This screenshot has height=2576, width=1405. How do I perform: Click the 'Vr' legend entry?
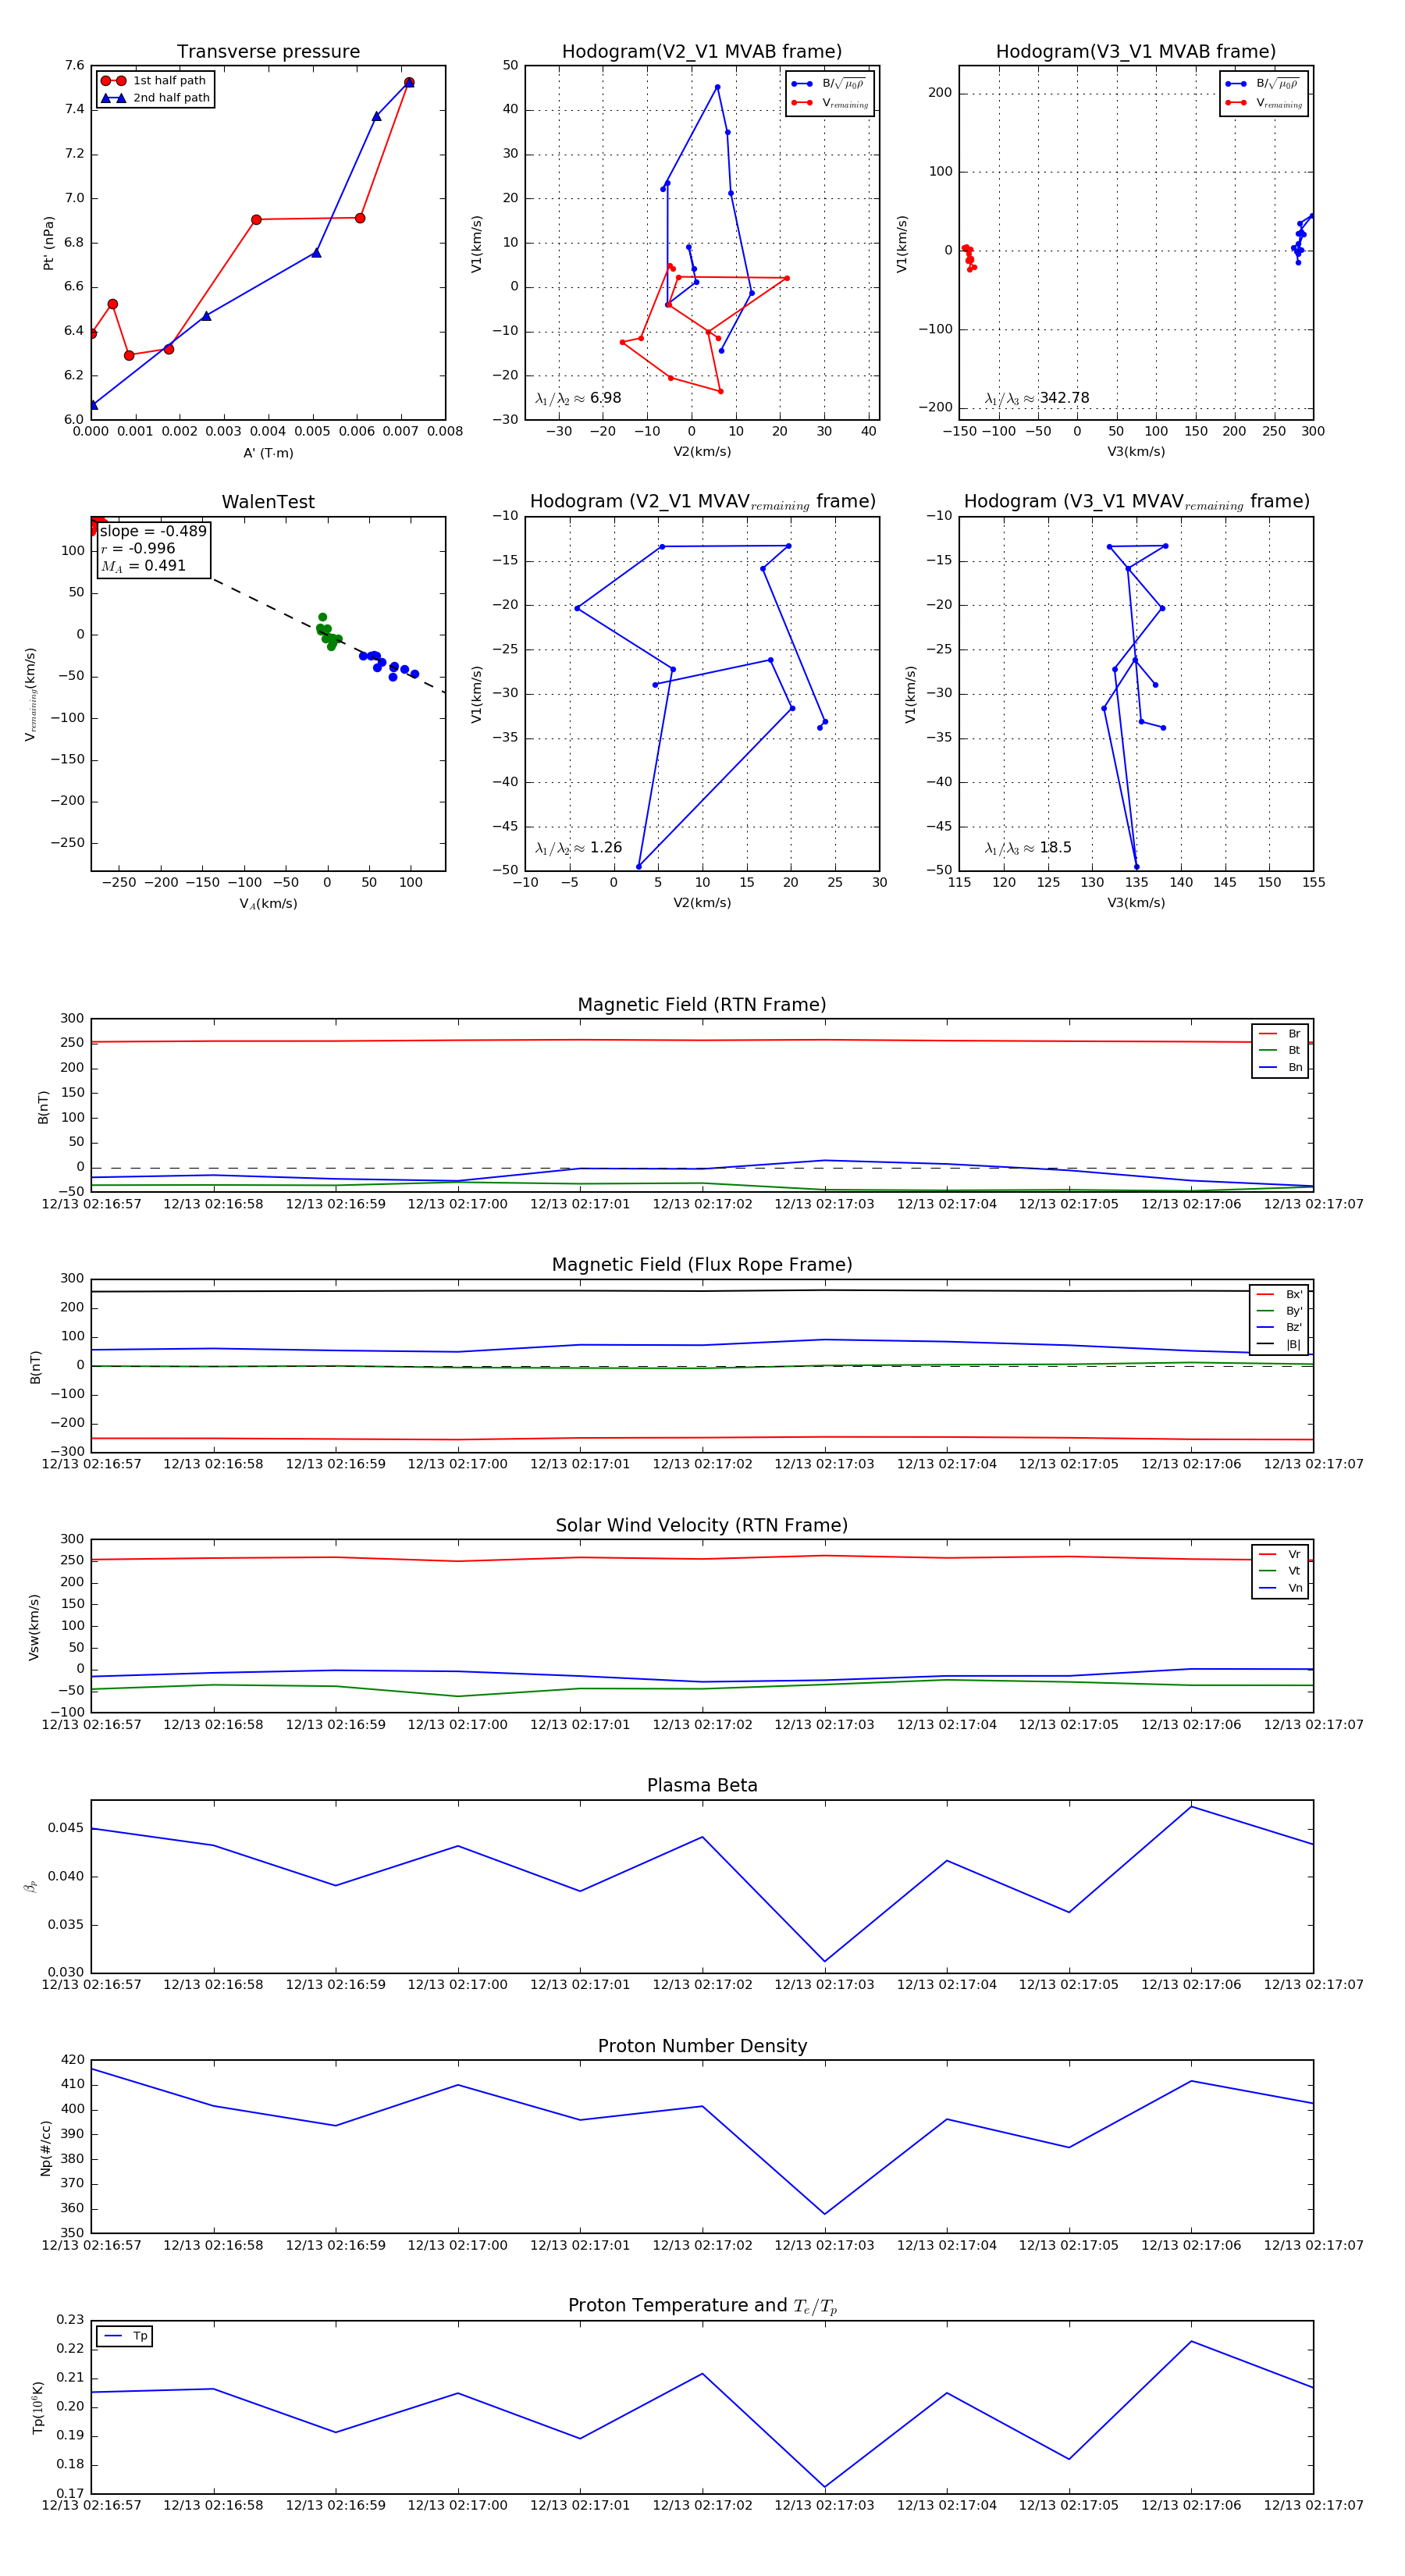click(1280, 1555)
